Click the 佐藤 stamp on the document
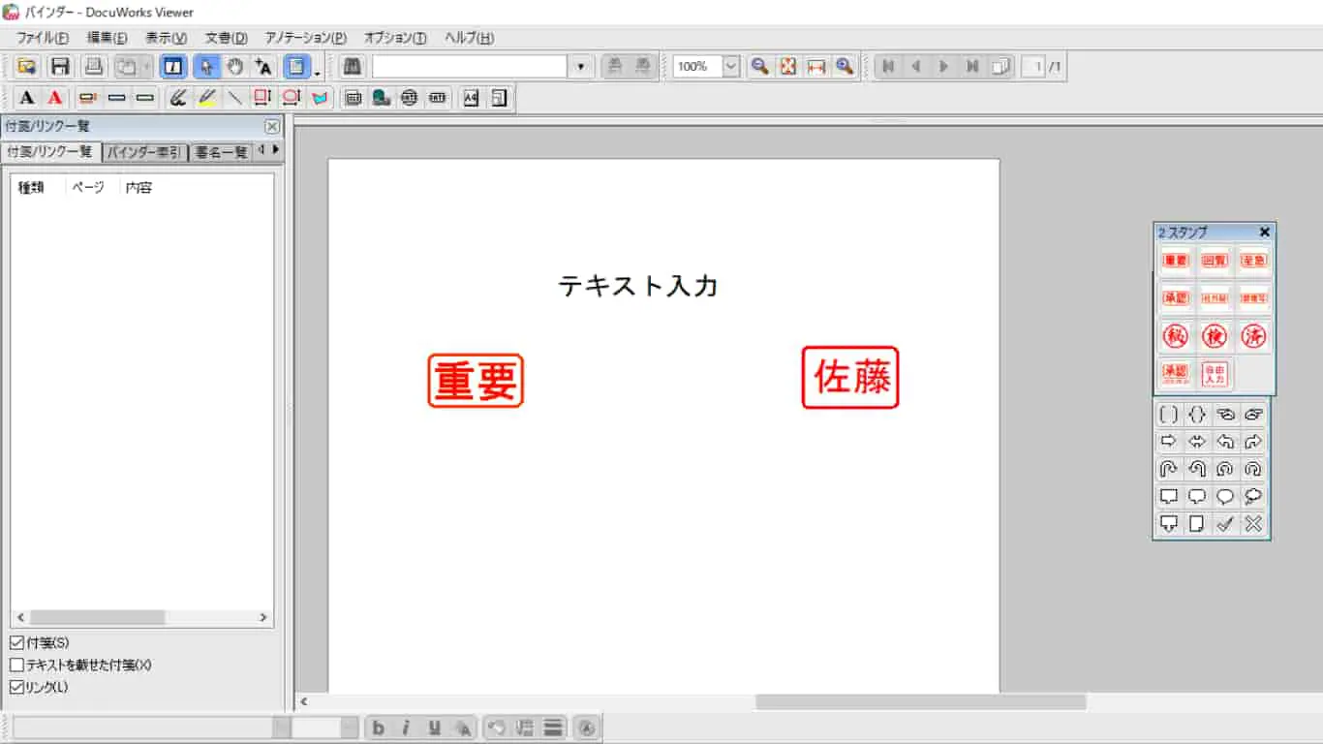Image resolution: width=1323 pixels, height=744 pixels. pos(850,378)
